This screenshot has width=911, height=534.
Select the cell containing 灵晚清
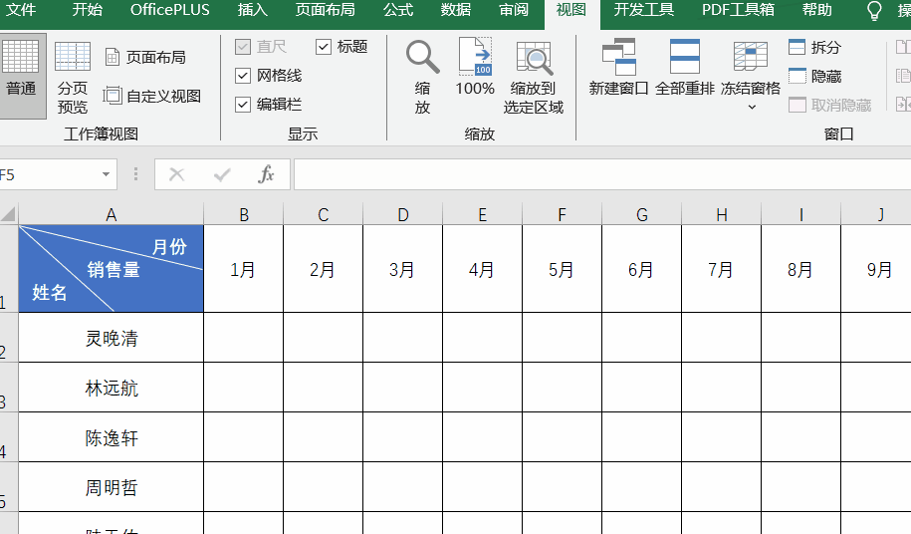pos(111,338)
